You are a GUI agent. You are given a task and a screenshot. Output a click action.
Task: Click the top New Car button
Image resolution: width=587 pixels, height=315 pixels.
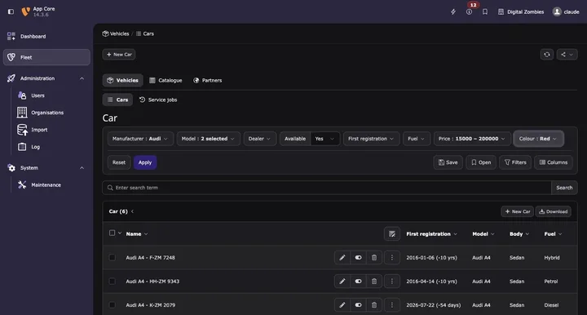[x=119, y=55]
